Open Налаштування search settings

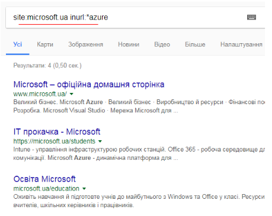[x=241, y=44]
